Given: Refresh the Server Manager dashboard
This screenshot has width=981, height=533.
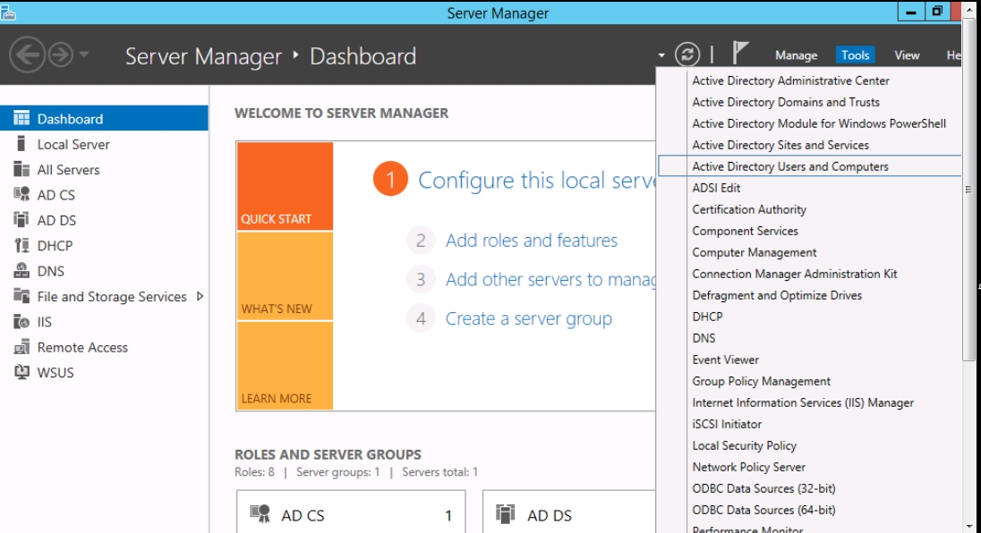Looking at the screenshot, I should coord(687,55).
